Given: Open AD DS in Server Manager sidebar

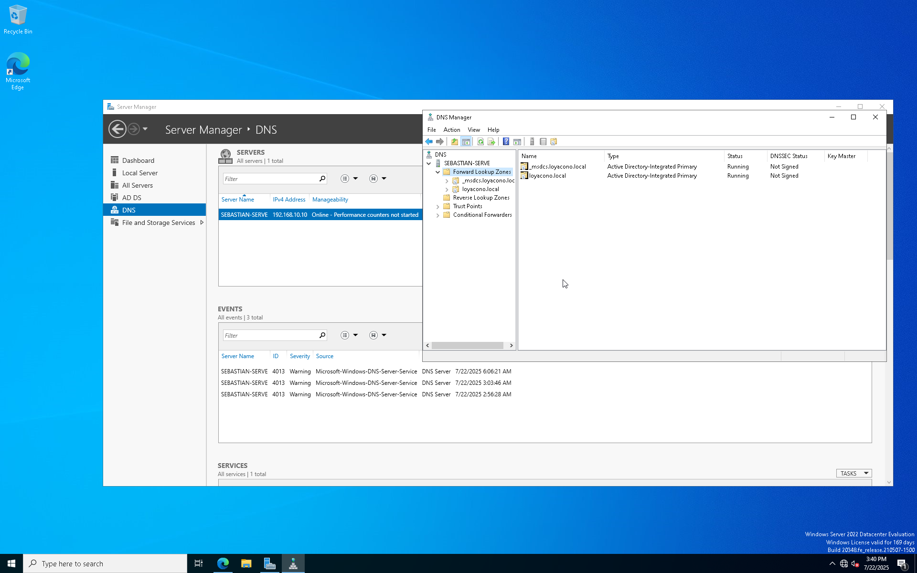Looking at the screenshot, I should (131, 198).
